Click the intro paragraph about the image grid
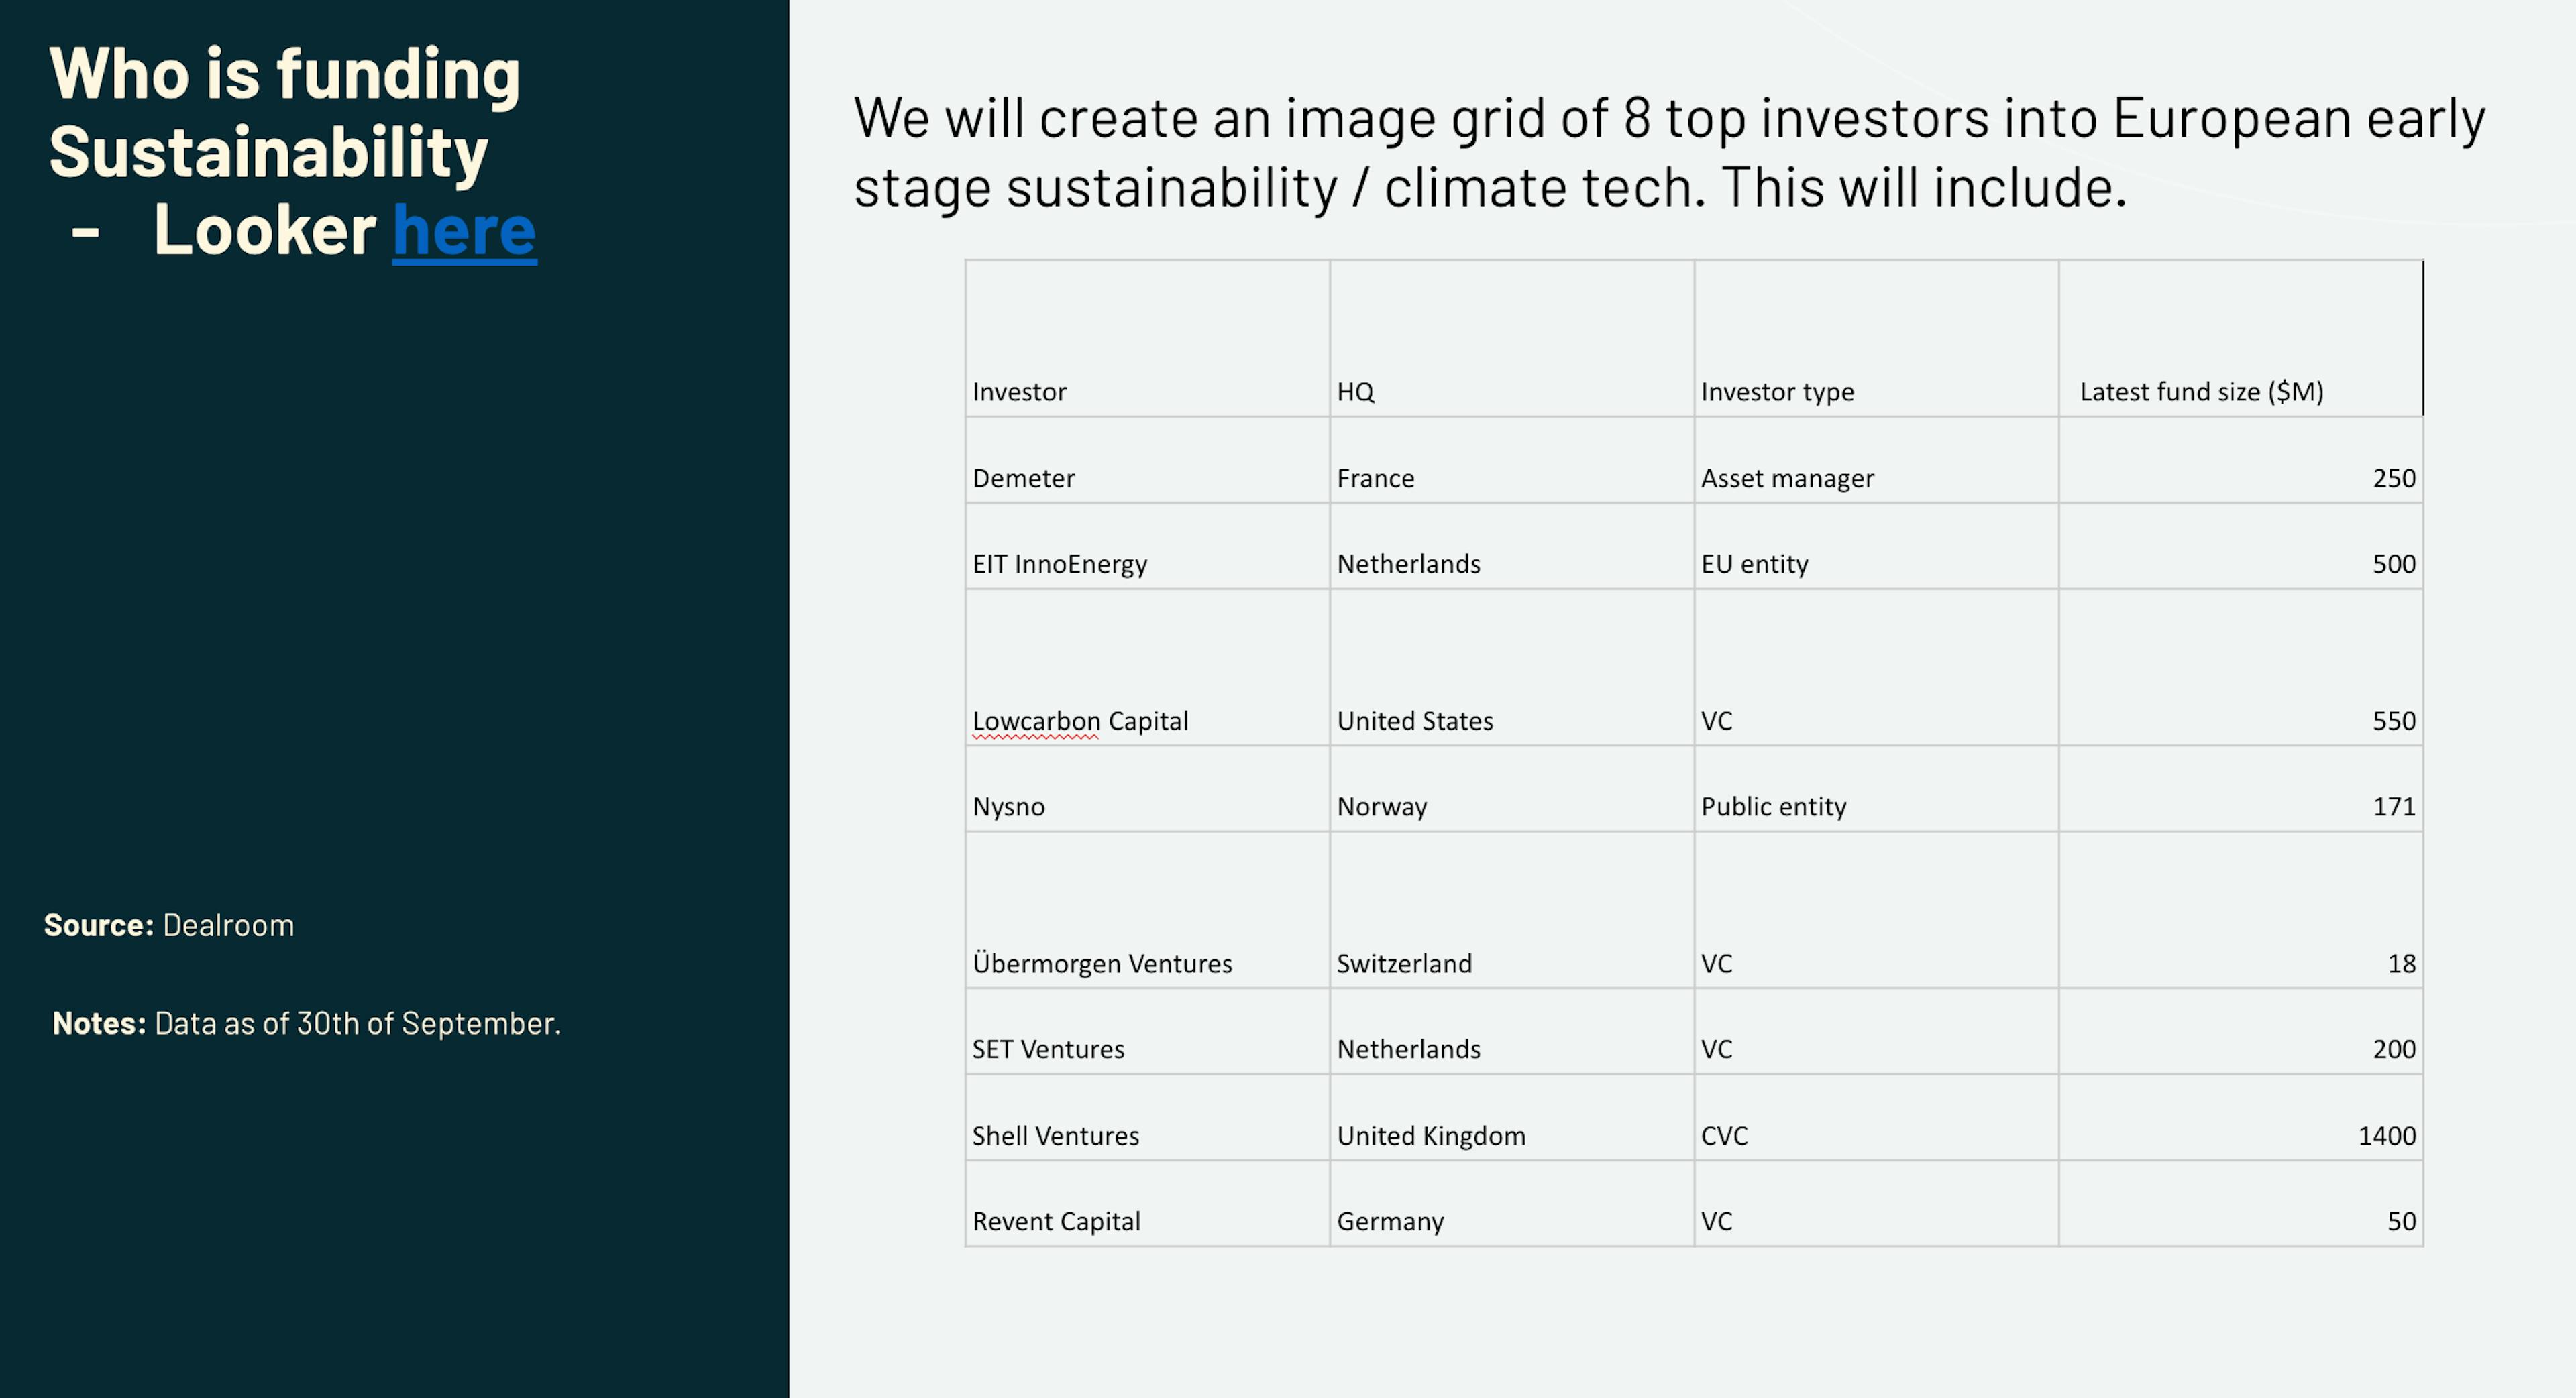 [x=1668, y=152]
